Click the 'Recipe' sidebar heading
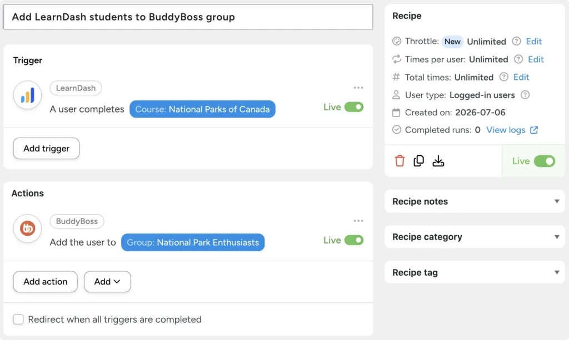The image size is (569, 340). 407,16
